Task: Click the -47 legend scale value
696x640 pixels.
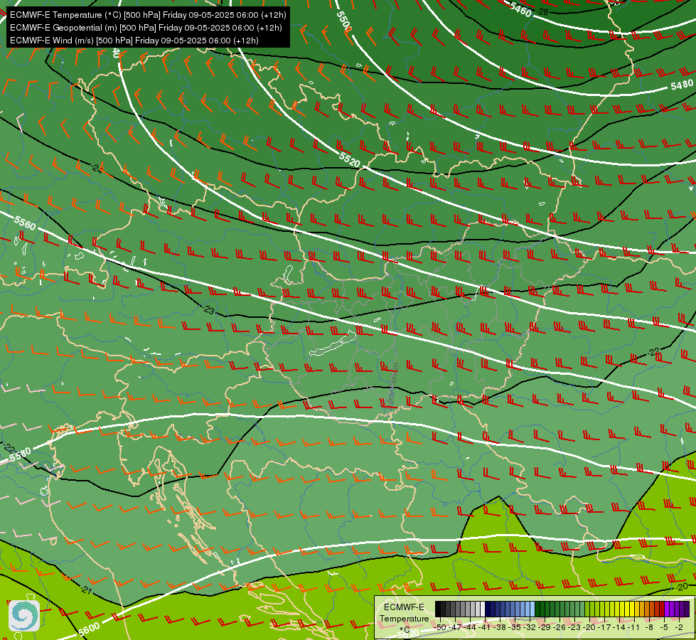Action: pyautogui.click(x=455, y=628)
